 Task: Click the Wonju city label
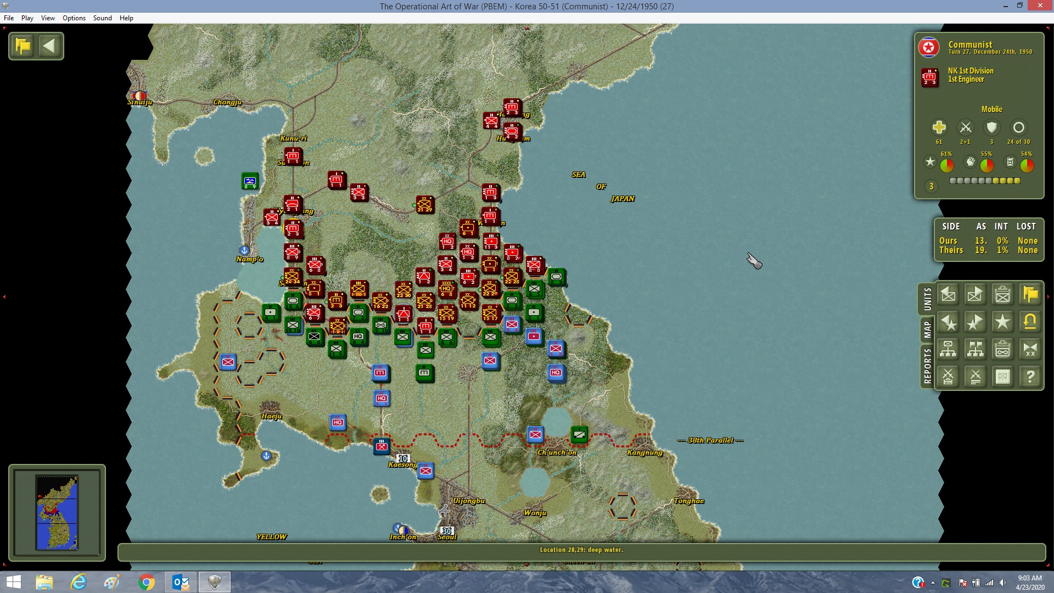coord(535,513)
